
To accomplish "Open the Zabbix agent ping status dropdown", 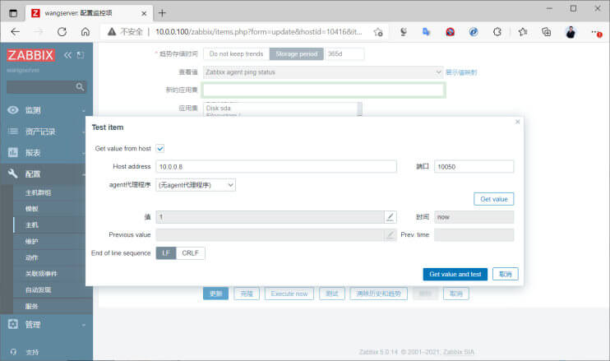I will point(323,72).
